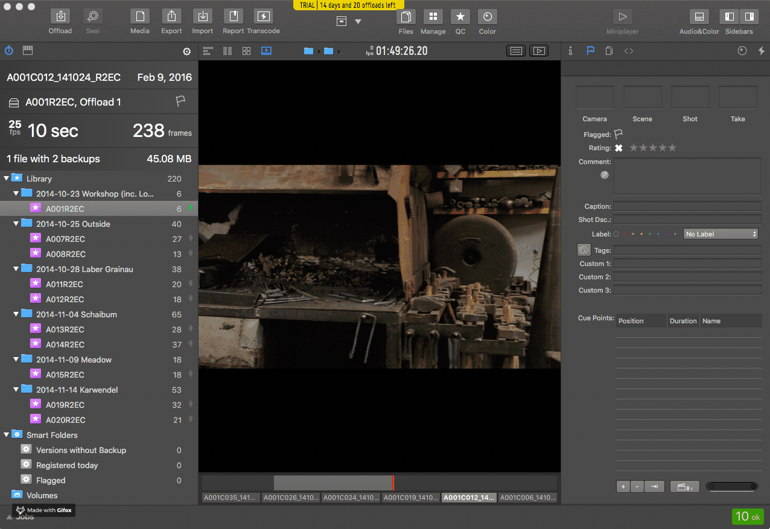This screenshot has height=529, width=770.
Task: Open the sidebar gear settings menu
Action: coord(186,52)
